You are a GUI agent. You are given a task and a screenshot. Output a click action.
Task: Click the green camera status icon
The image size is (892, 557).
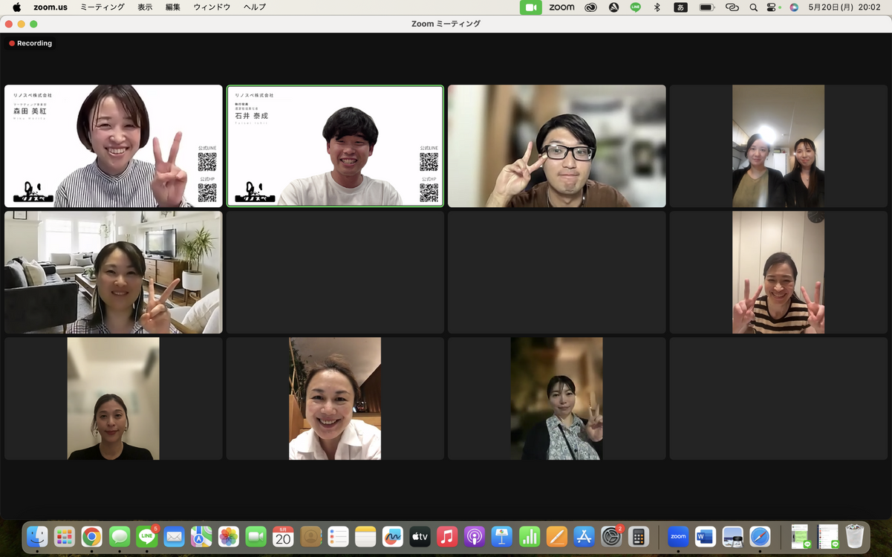pyautogui.click(x=530, y=7)
